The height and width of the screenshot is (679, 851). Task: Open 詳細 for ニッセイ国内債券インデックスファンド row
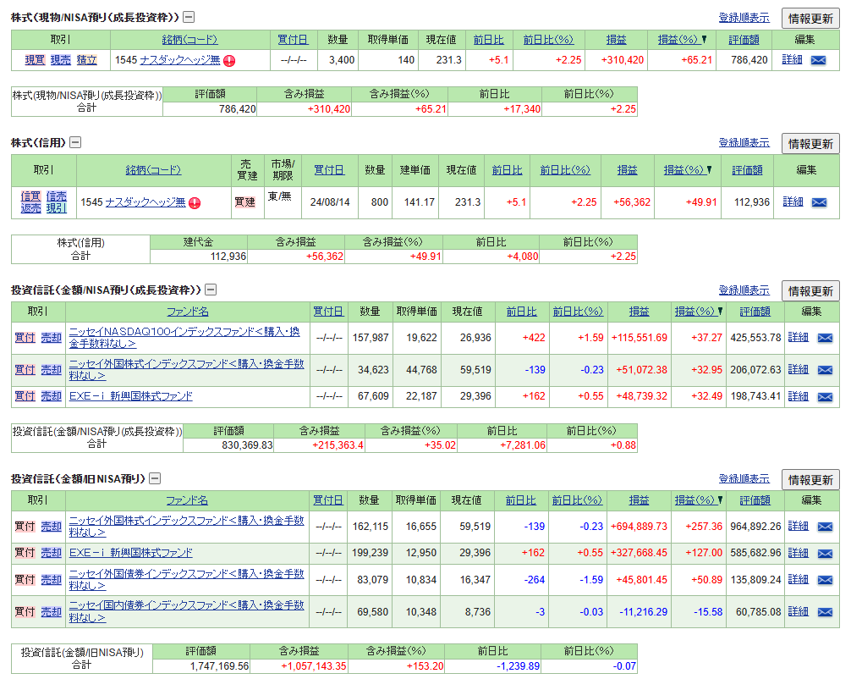point(798,611)
